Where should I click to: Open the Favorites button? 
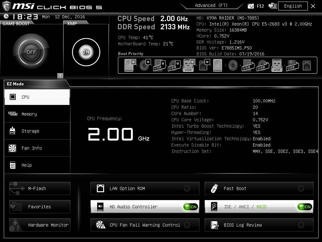click(x=40, y=207)
